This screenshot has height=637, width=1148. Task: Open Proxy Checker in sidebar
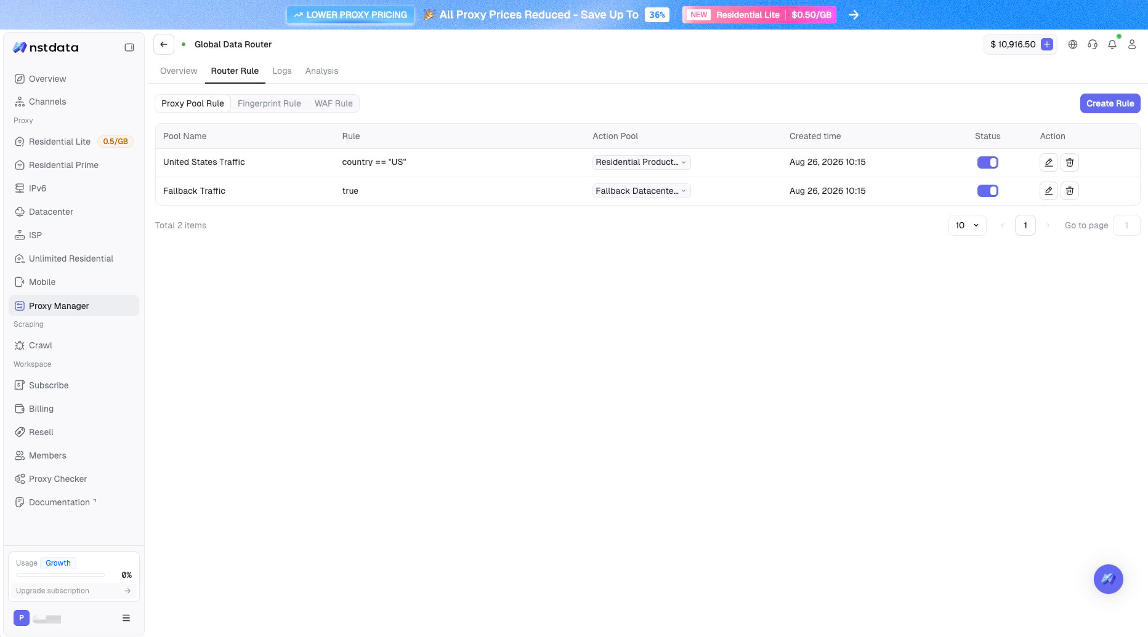[74, 479]
